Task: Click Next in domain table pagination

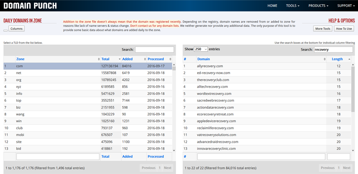Action: point(346,168)
